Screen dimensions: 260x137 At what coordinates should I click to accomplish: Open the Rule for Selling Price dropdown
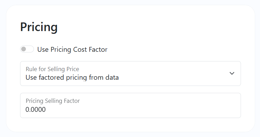[131, 74]
